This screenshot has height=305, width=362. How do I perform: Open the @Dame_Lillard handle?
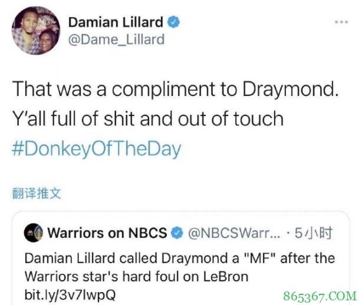coord(116,39)
